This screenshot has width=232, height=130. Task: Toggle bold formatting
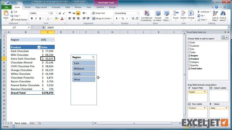tap(32, 18)
